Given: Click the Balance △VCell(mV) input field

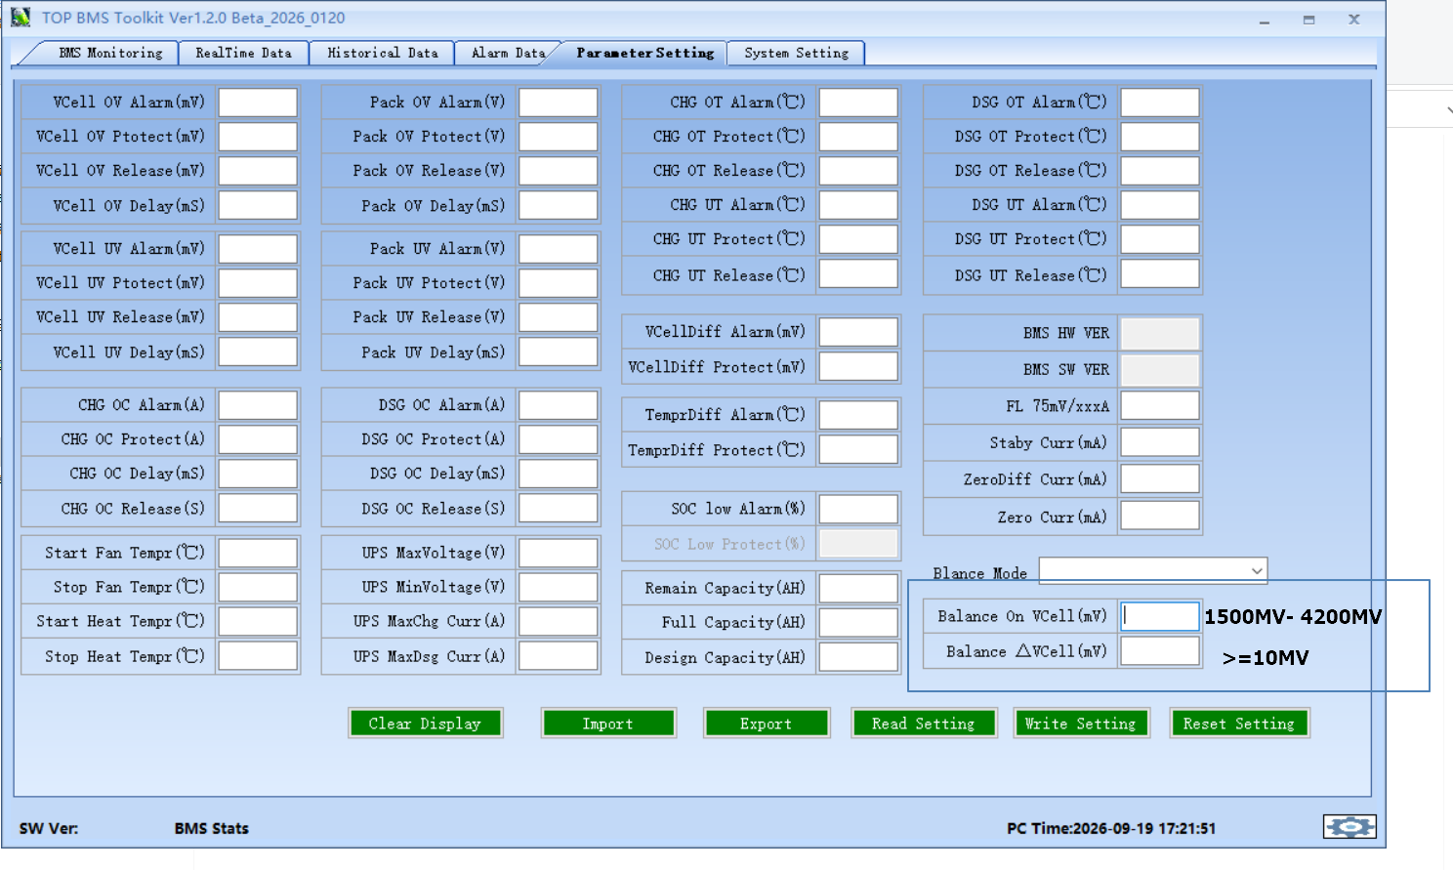Looking at the screenshot, I should [x=1160, y=651].
